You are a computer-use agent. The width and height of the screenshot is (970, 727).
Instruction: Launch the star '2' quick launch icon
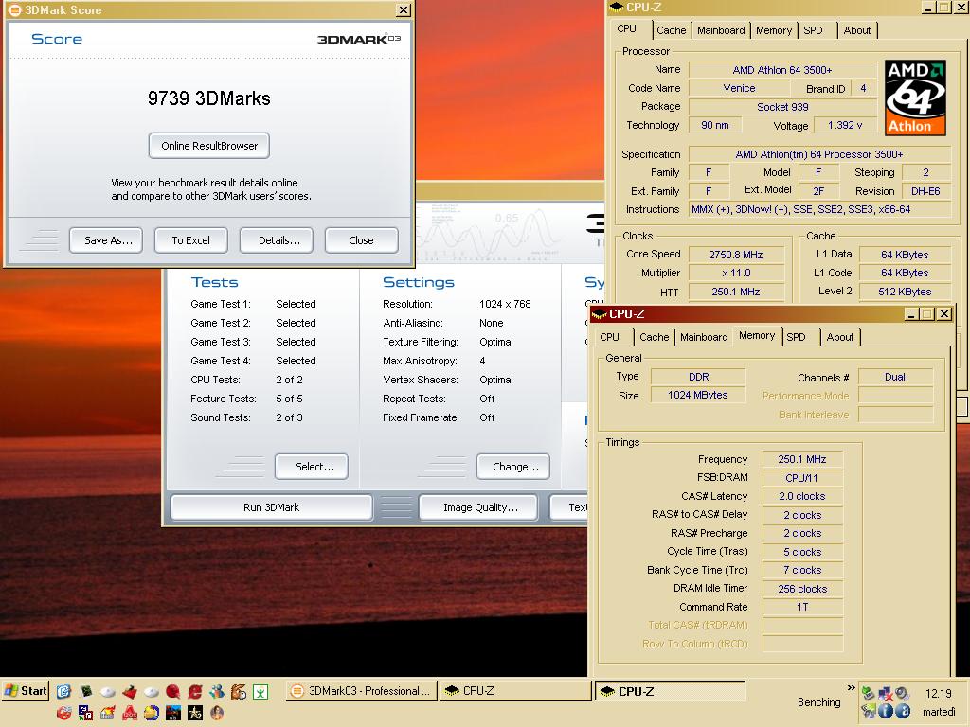point(195,713)
